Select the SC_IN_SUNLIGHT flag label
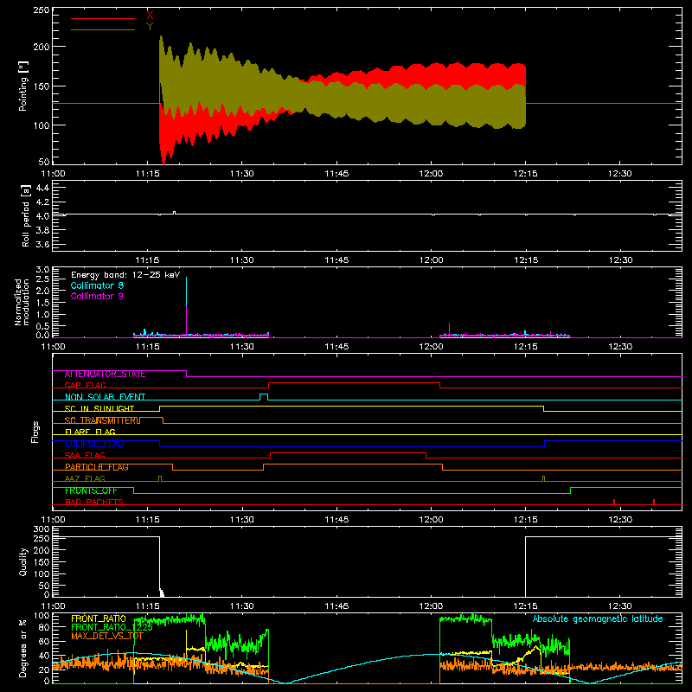692x692 pixels. (x=99, y=408)
